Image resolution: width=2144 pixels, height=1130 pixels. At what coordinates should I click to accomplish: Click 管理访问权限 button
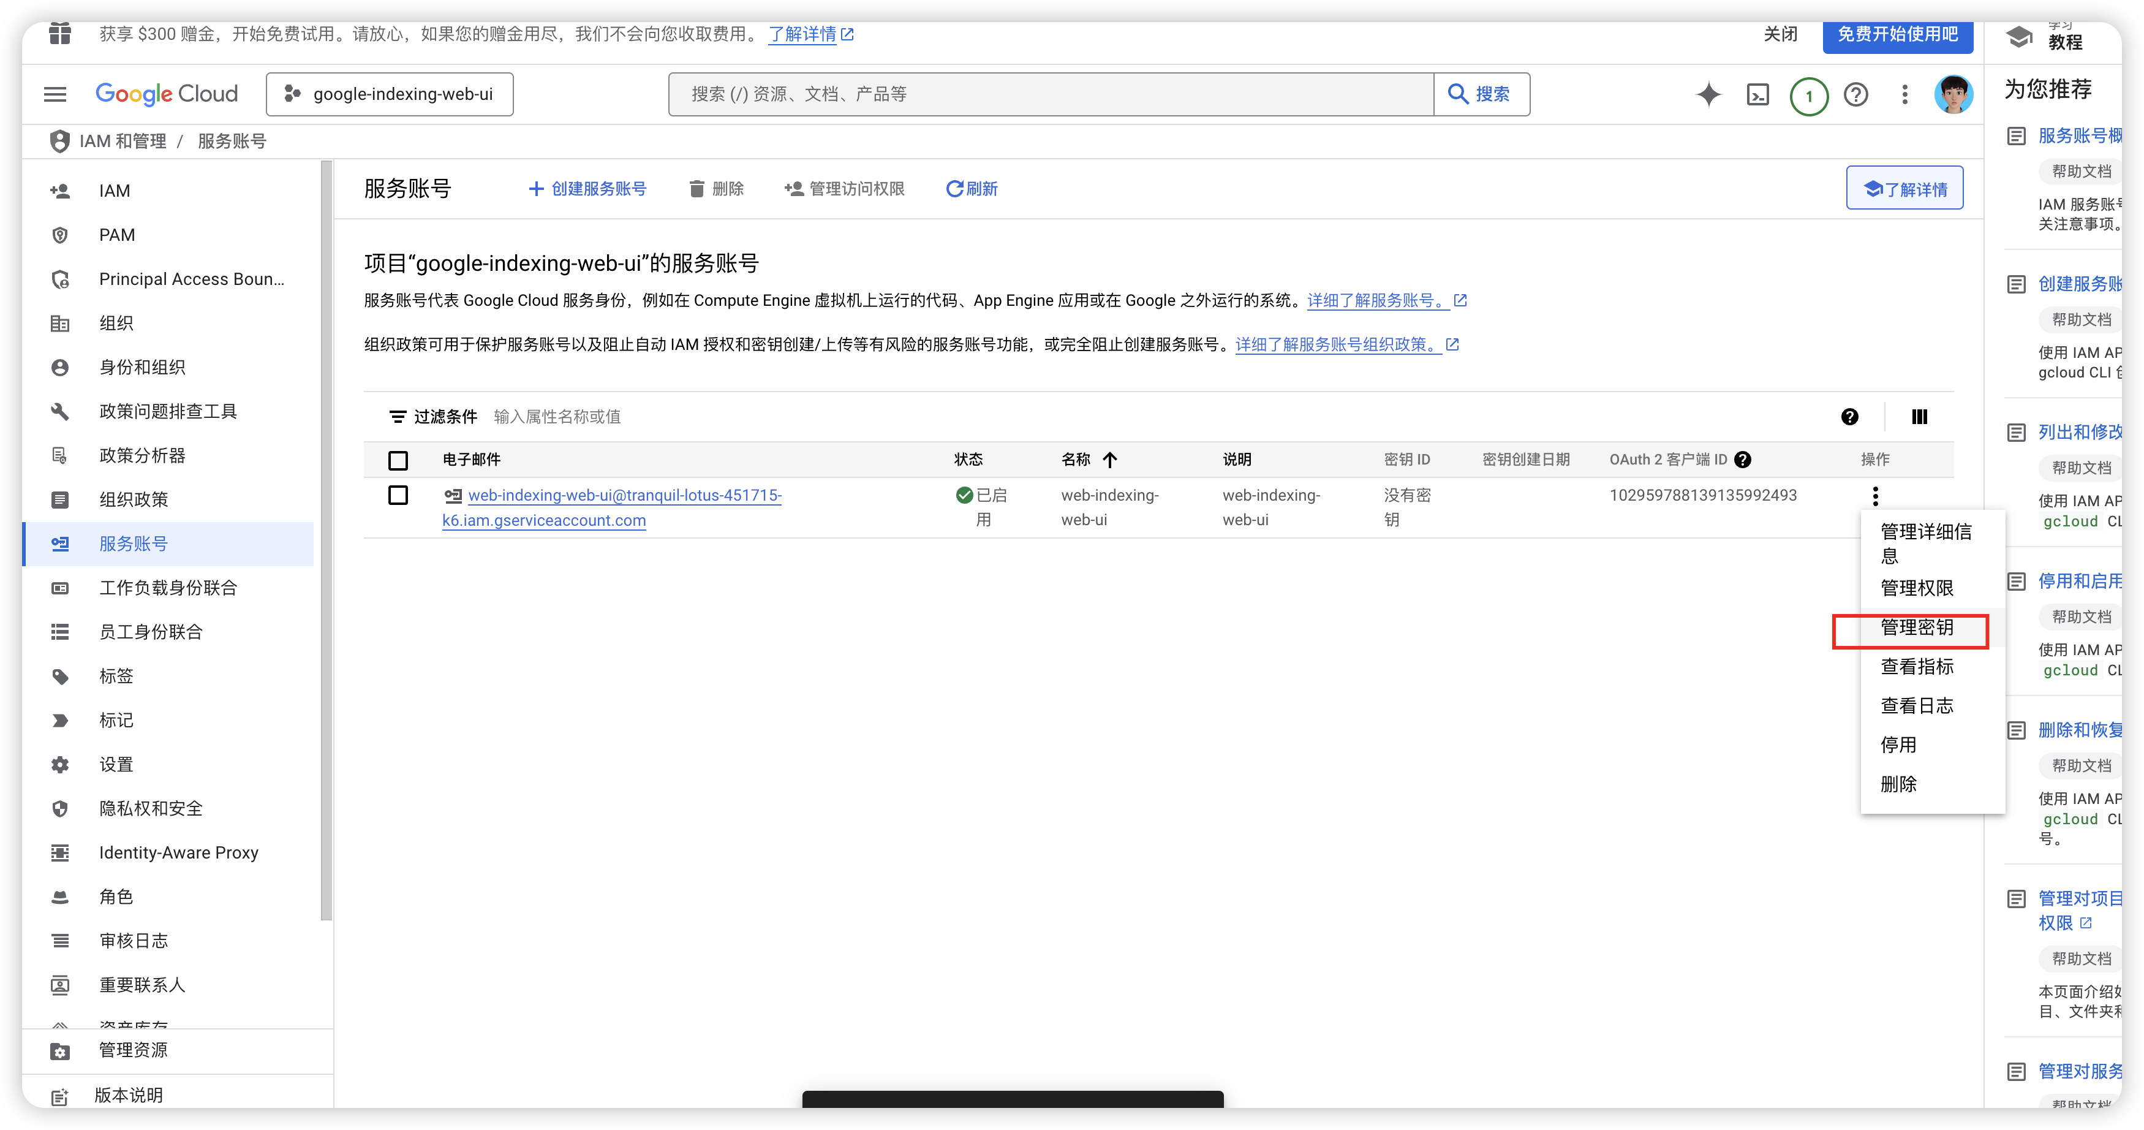[x=844, y=189]
